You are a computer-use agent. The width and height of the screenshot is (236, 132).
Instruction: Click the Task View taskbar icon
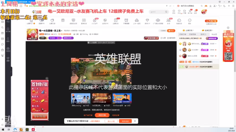click(9, 129)
